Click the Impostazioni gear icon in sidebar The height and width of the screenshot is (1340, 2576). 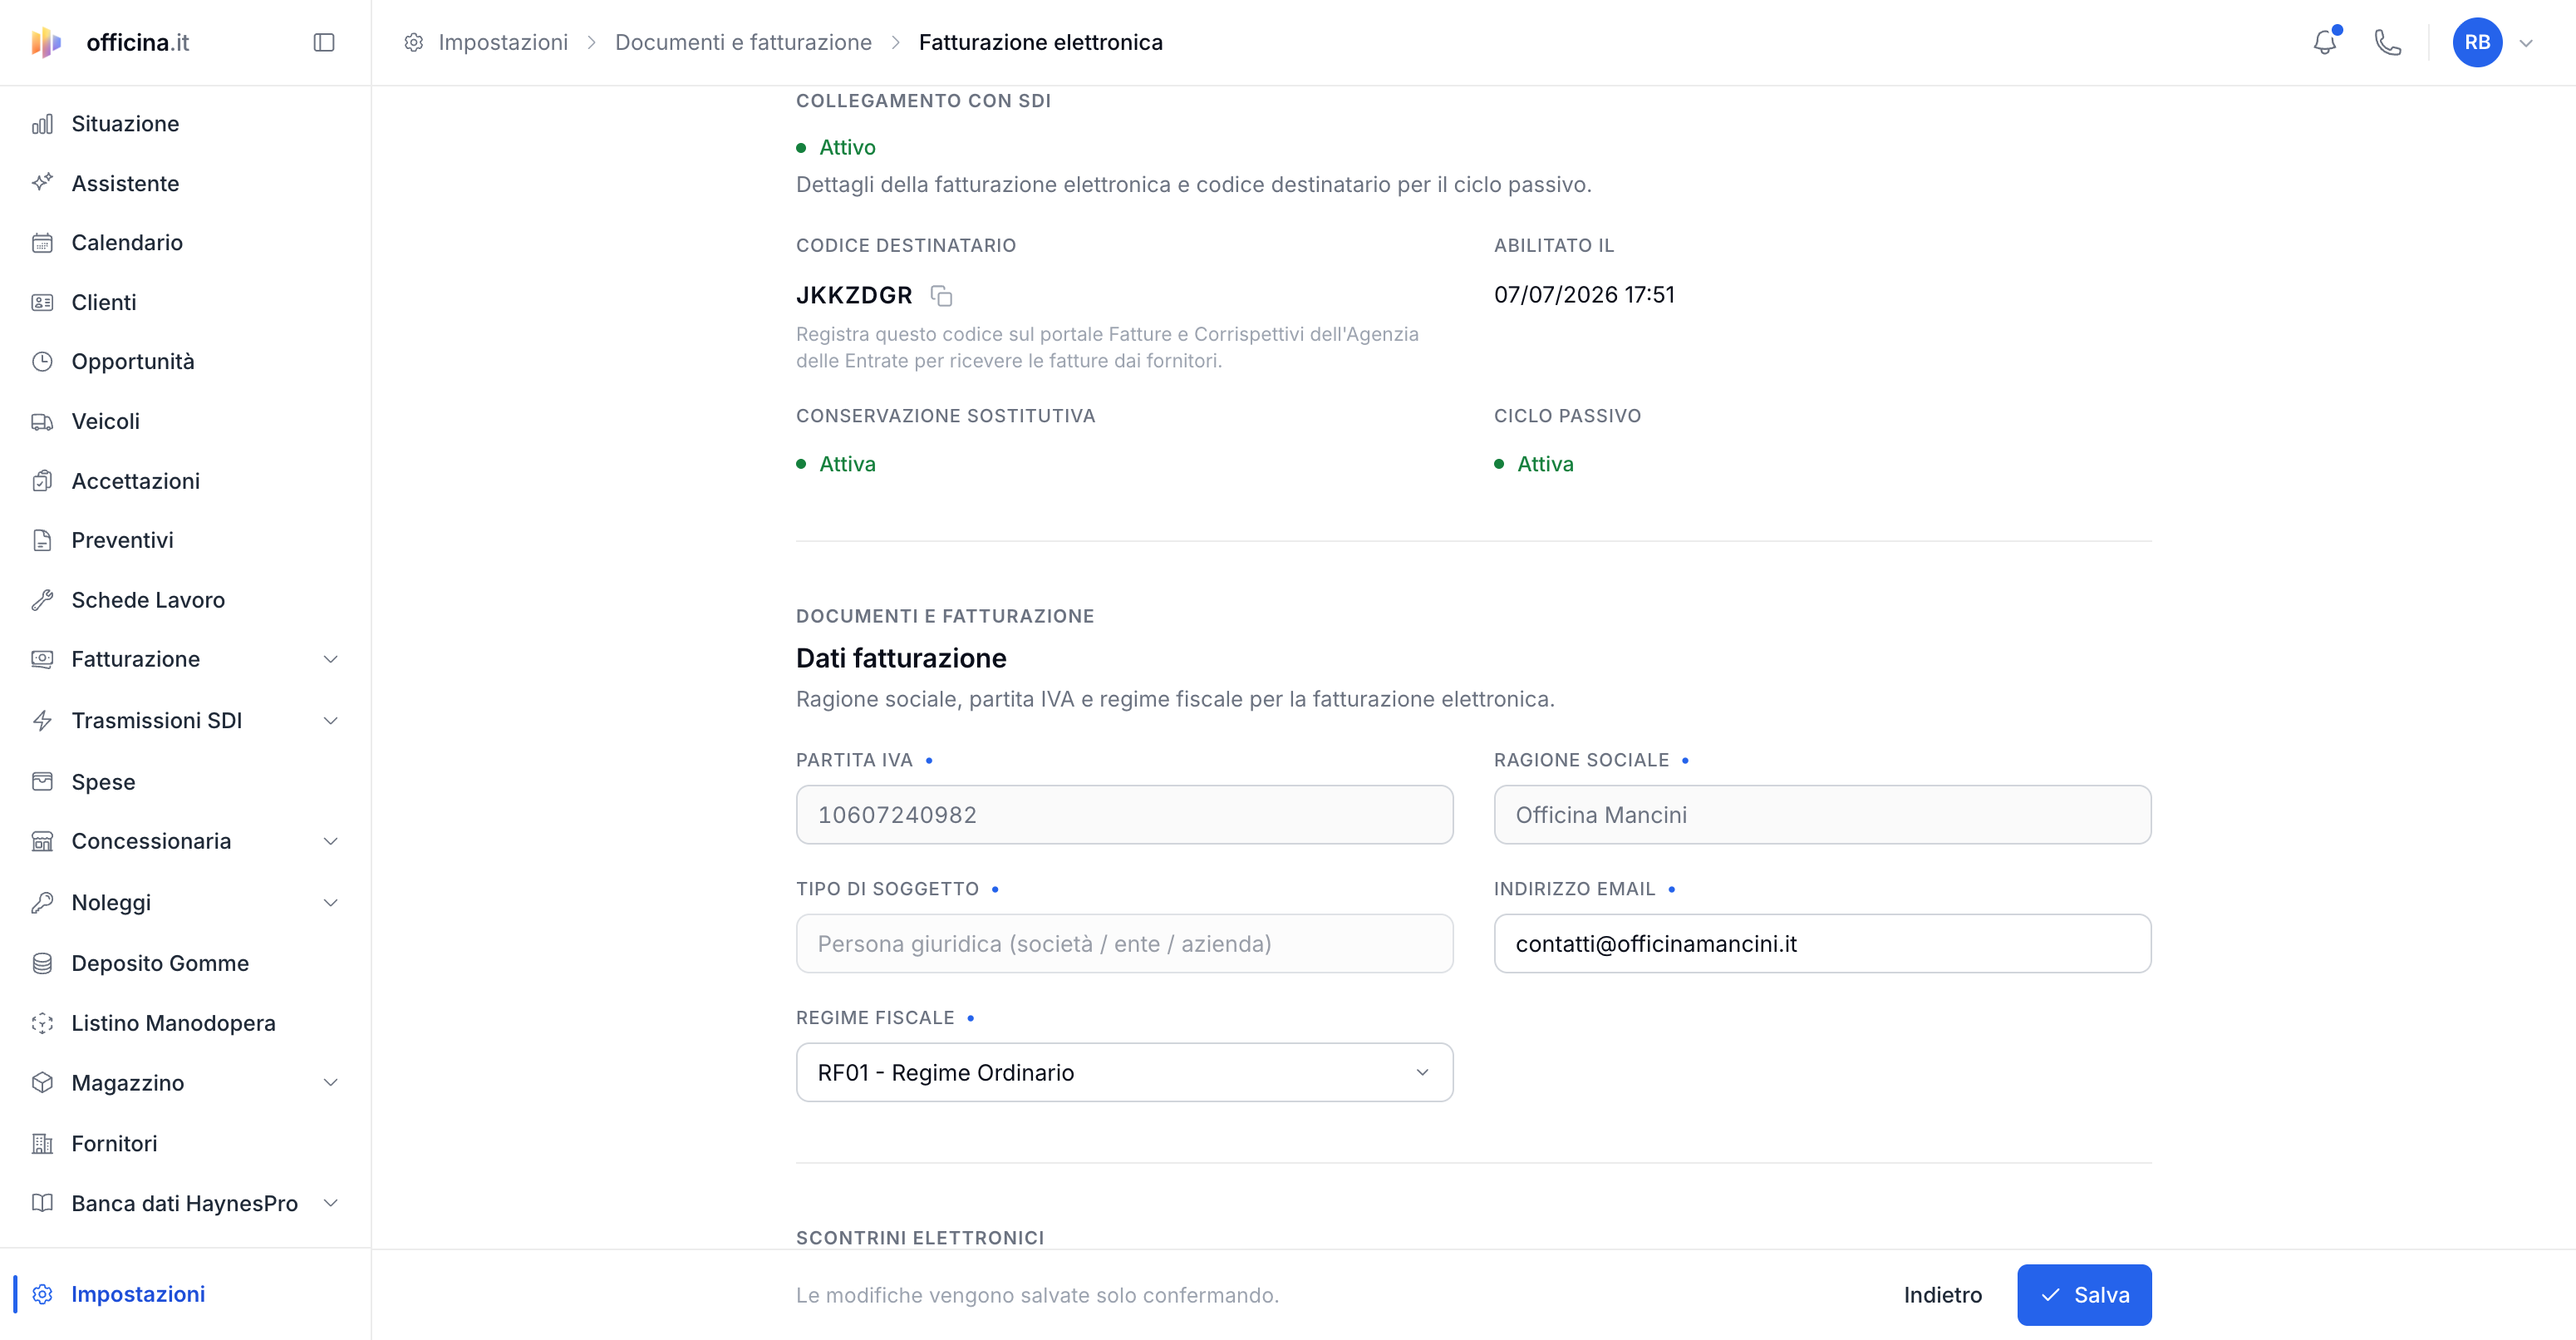(42, 1294)
